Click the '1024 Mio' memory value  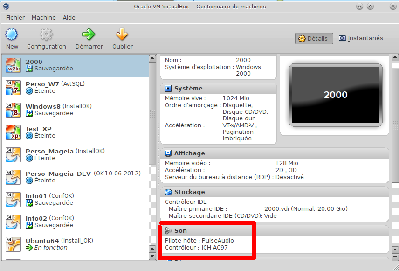[x=236, y=98]
